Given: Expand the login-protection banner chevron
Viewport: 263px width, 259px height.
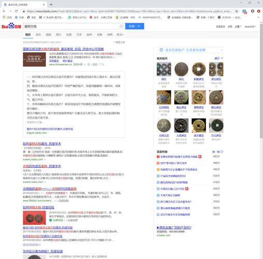Looking at the screenshot, I should 222,50.
